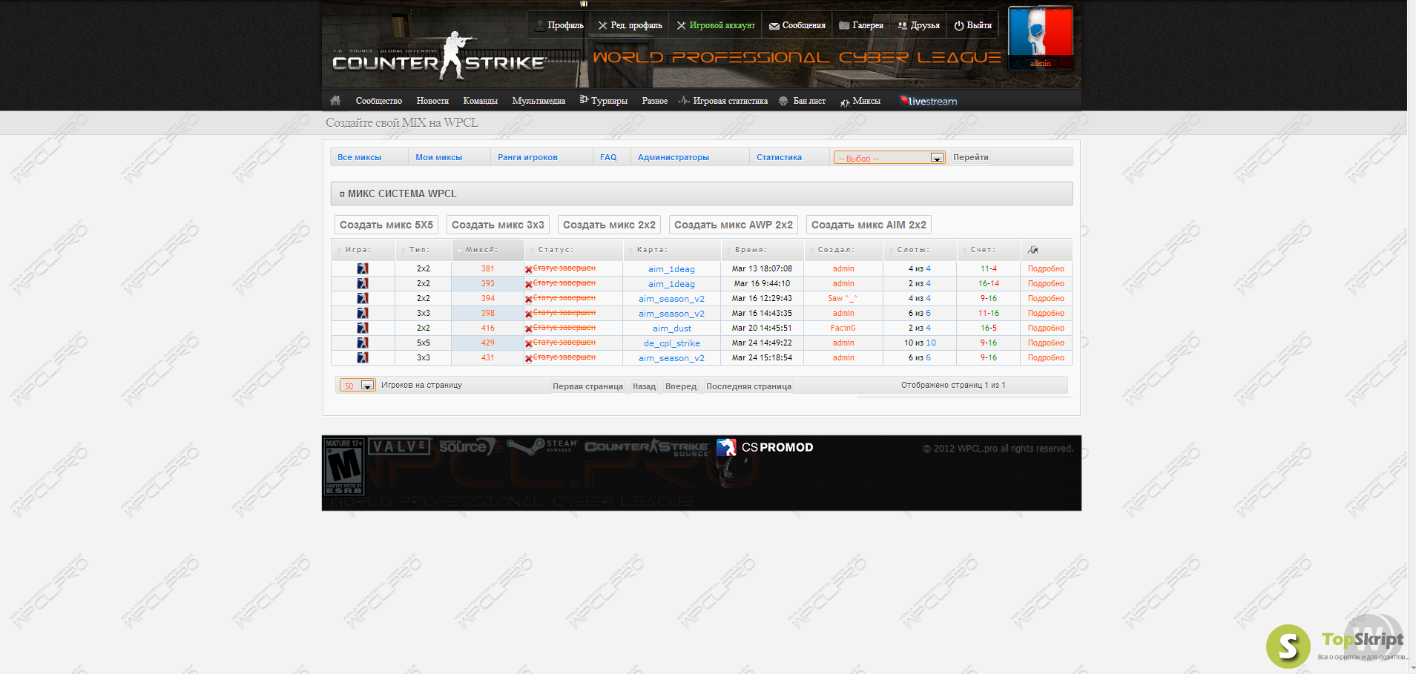Screen dimensions: 1416x674
Task: Open Команды menu item
Action: (x=480, y=101)
